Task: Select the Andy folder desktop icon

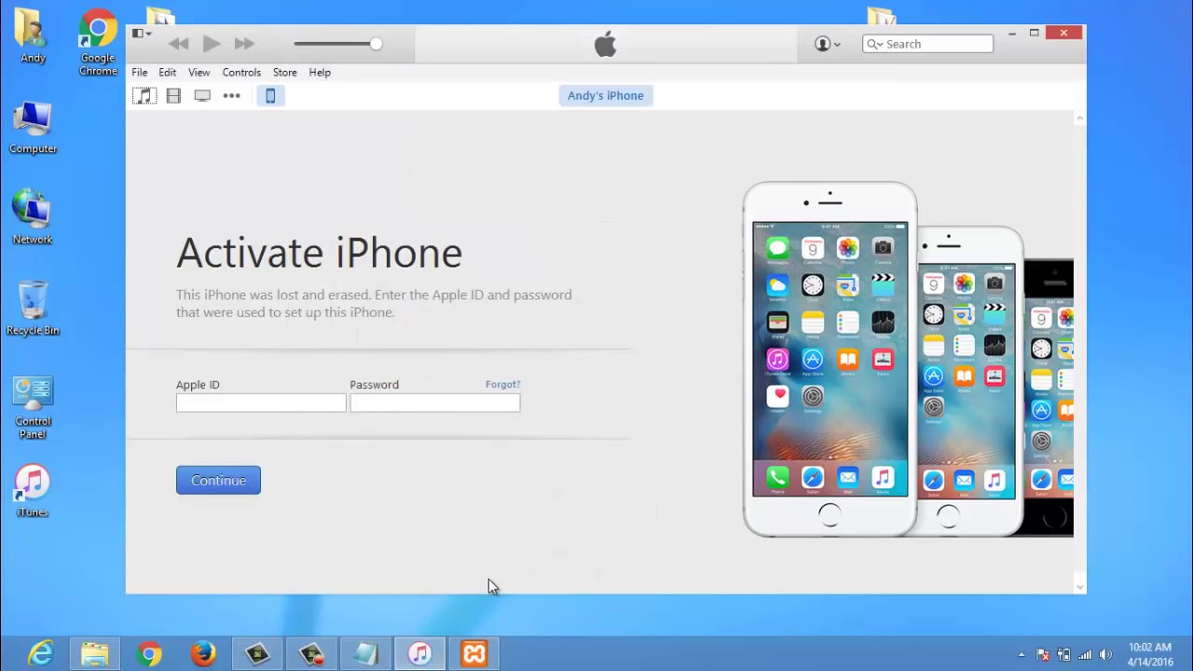Action: coord(33,36)
